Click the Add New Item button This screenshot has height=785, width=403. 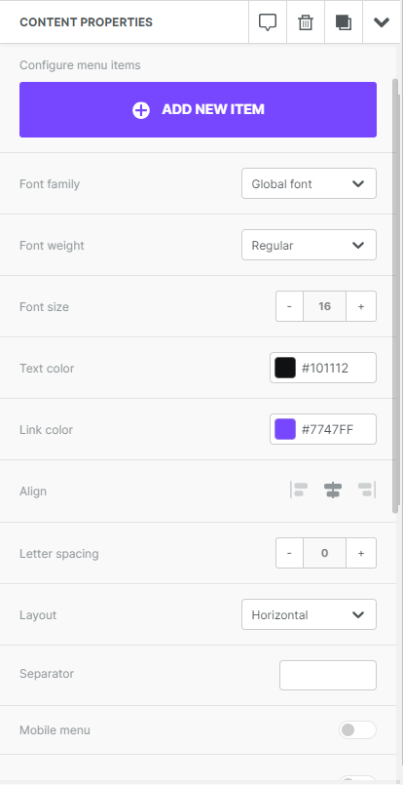[x=198, y=109]
